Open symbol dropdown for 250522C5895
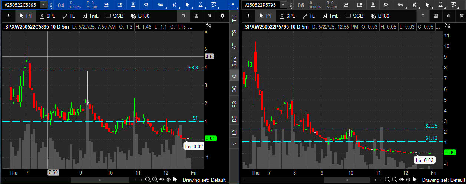 pos(43,5)
